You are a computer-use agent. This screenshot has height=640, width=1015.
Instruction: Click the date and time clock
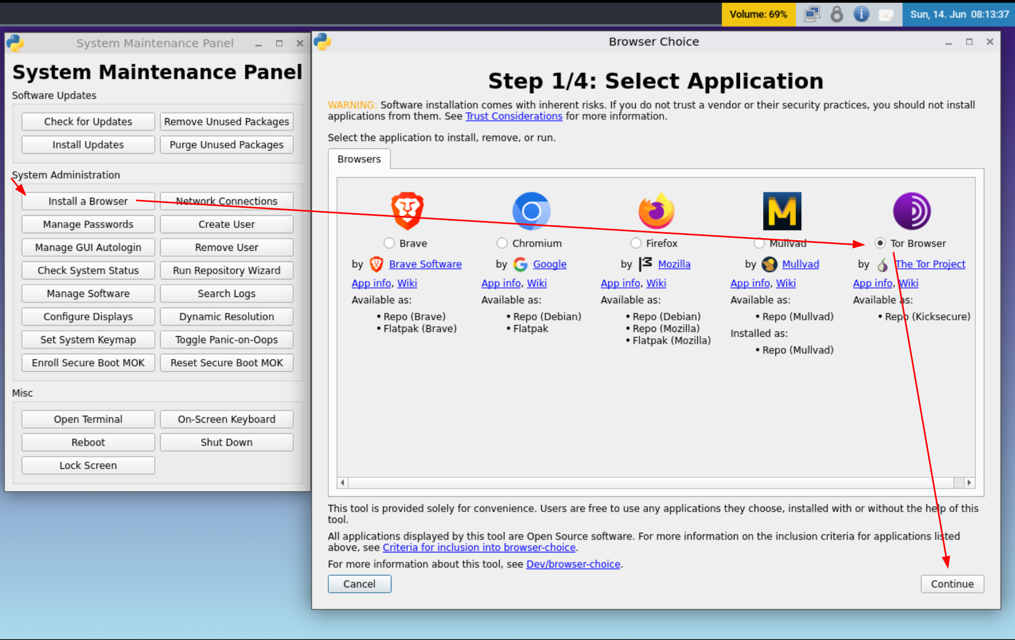(x=959, y=14)
